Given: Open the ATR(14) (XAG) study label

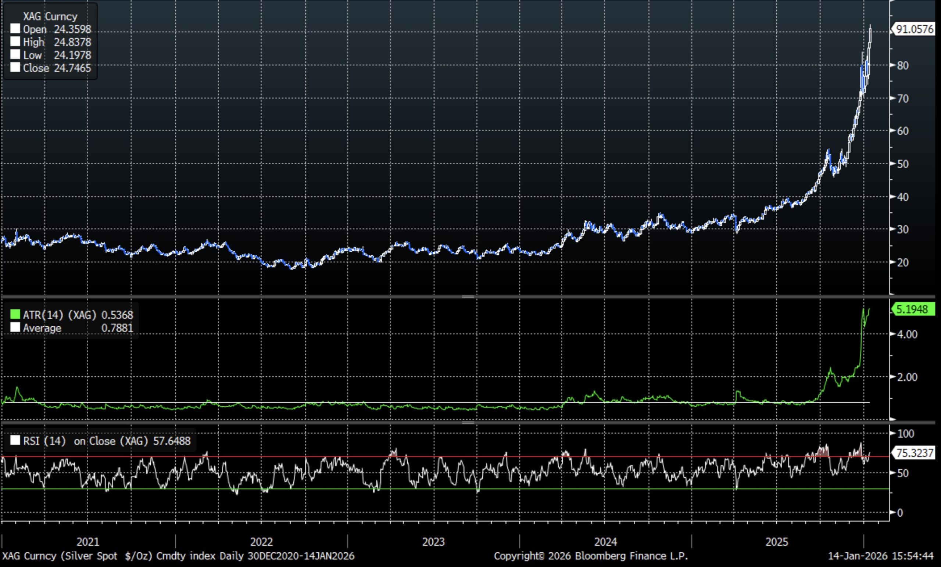Looking at the screenshot, I should (x=60, y=315).
